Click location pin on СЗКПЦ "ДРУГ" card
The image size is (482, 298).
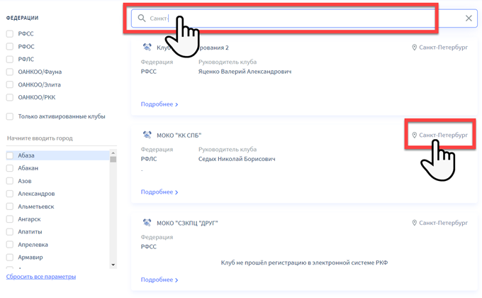point(415,223)
